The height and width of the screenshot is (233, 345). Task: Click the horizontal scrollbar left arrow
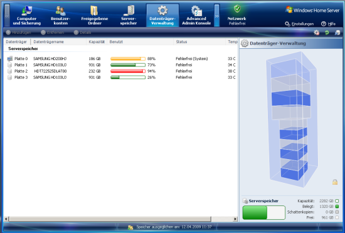pos(6,219)
